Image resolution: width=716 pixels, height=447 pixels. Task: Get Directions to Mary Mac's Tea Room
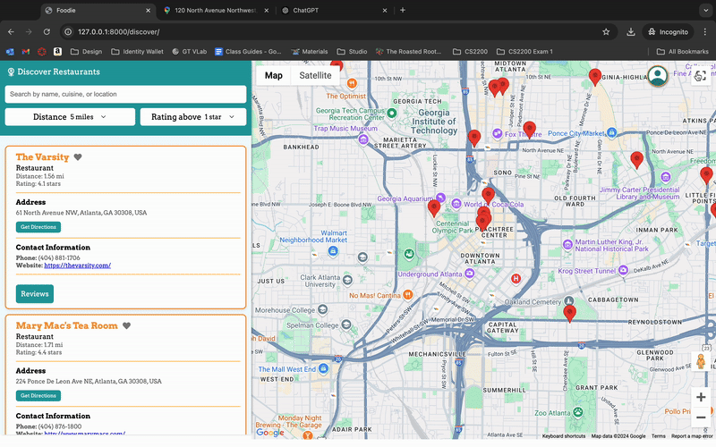38,395
